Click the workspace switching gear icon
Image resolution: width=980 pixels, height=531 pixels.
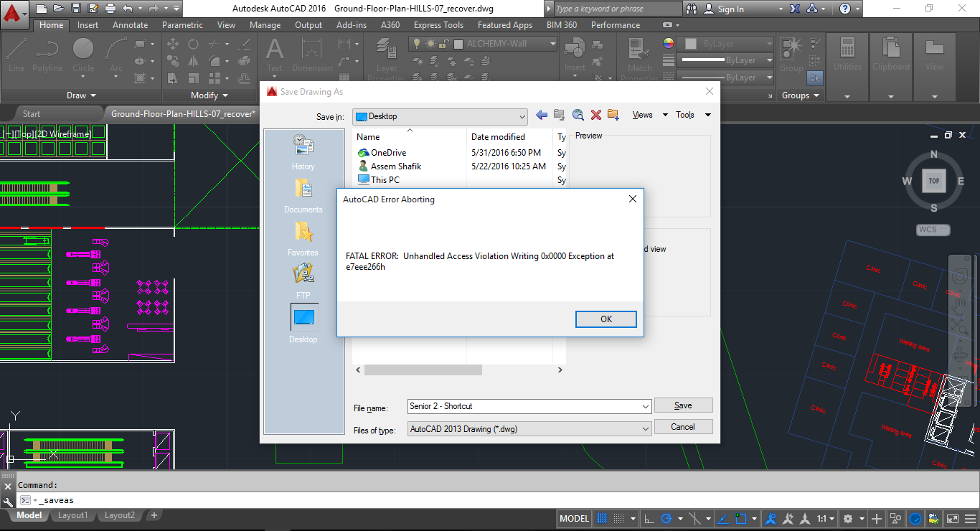point(848,518)
